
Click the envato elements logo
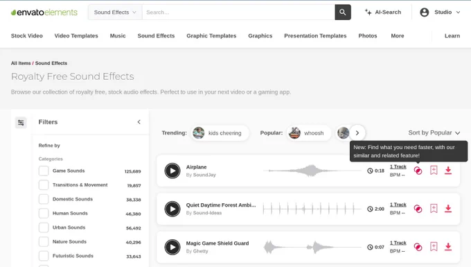44,12
